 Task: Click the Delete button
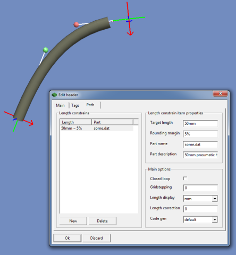click(102, 221)
